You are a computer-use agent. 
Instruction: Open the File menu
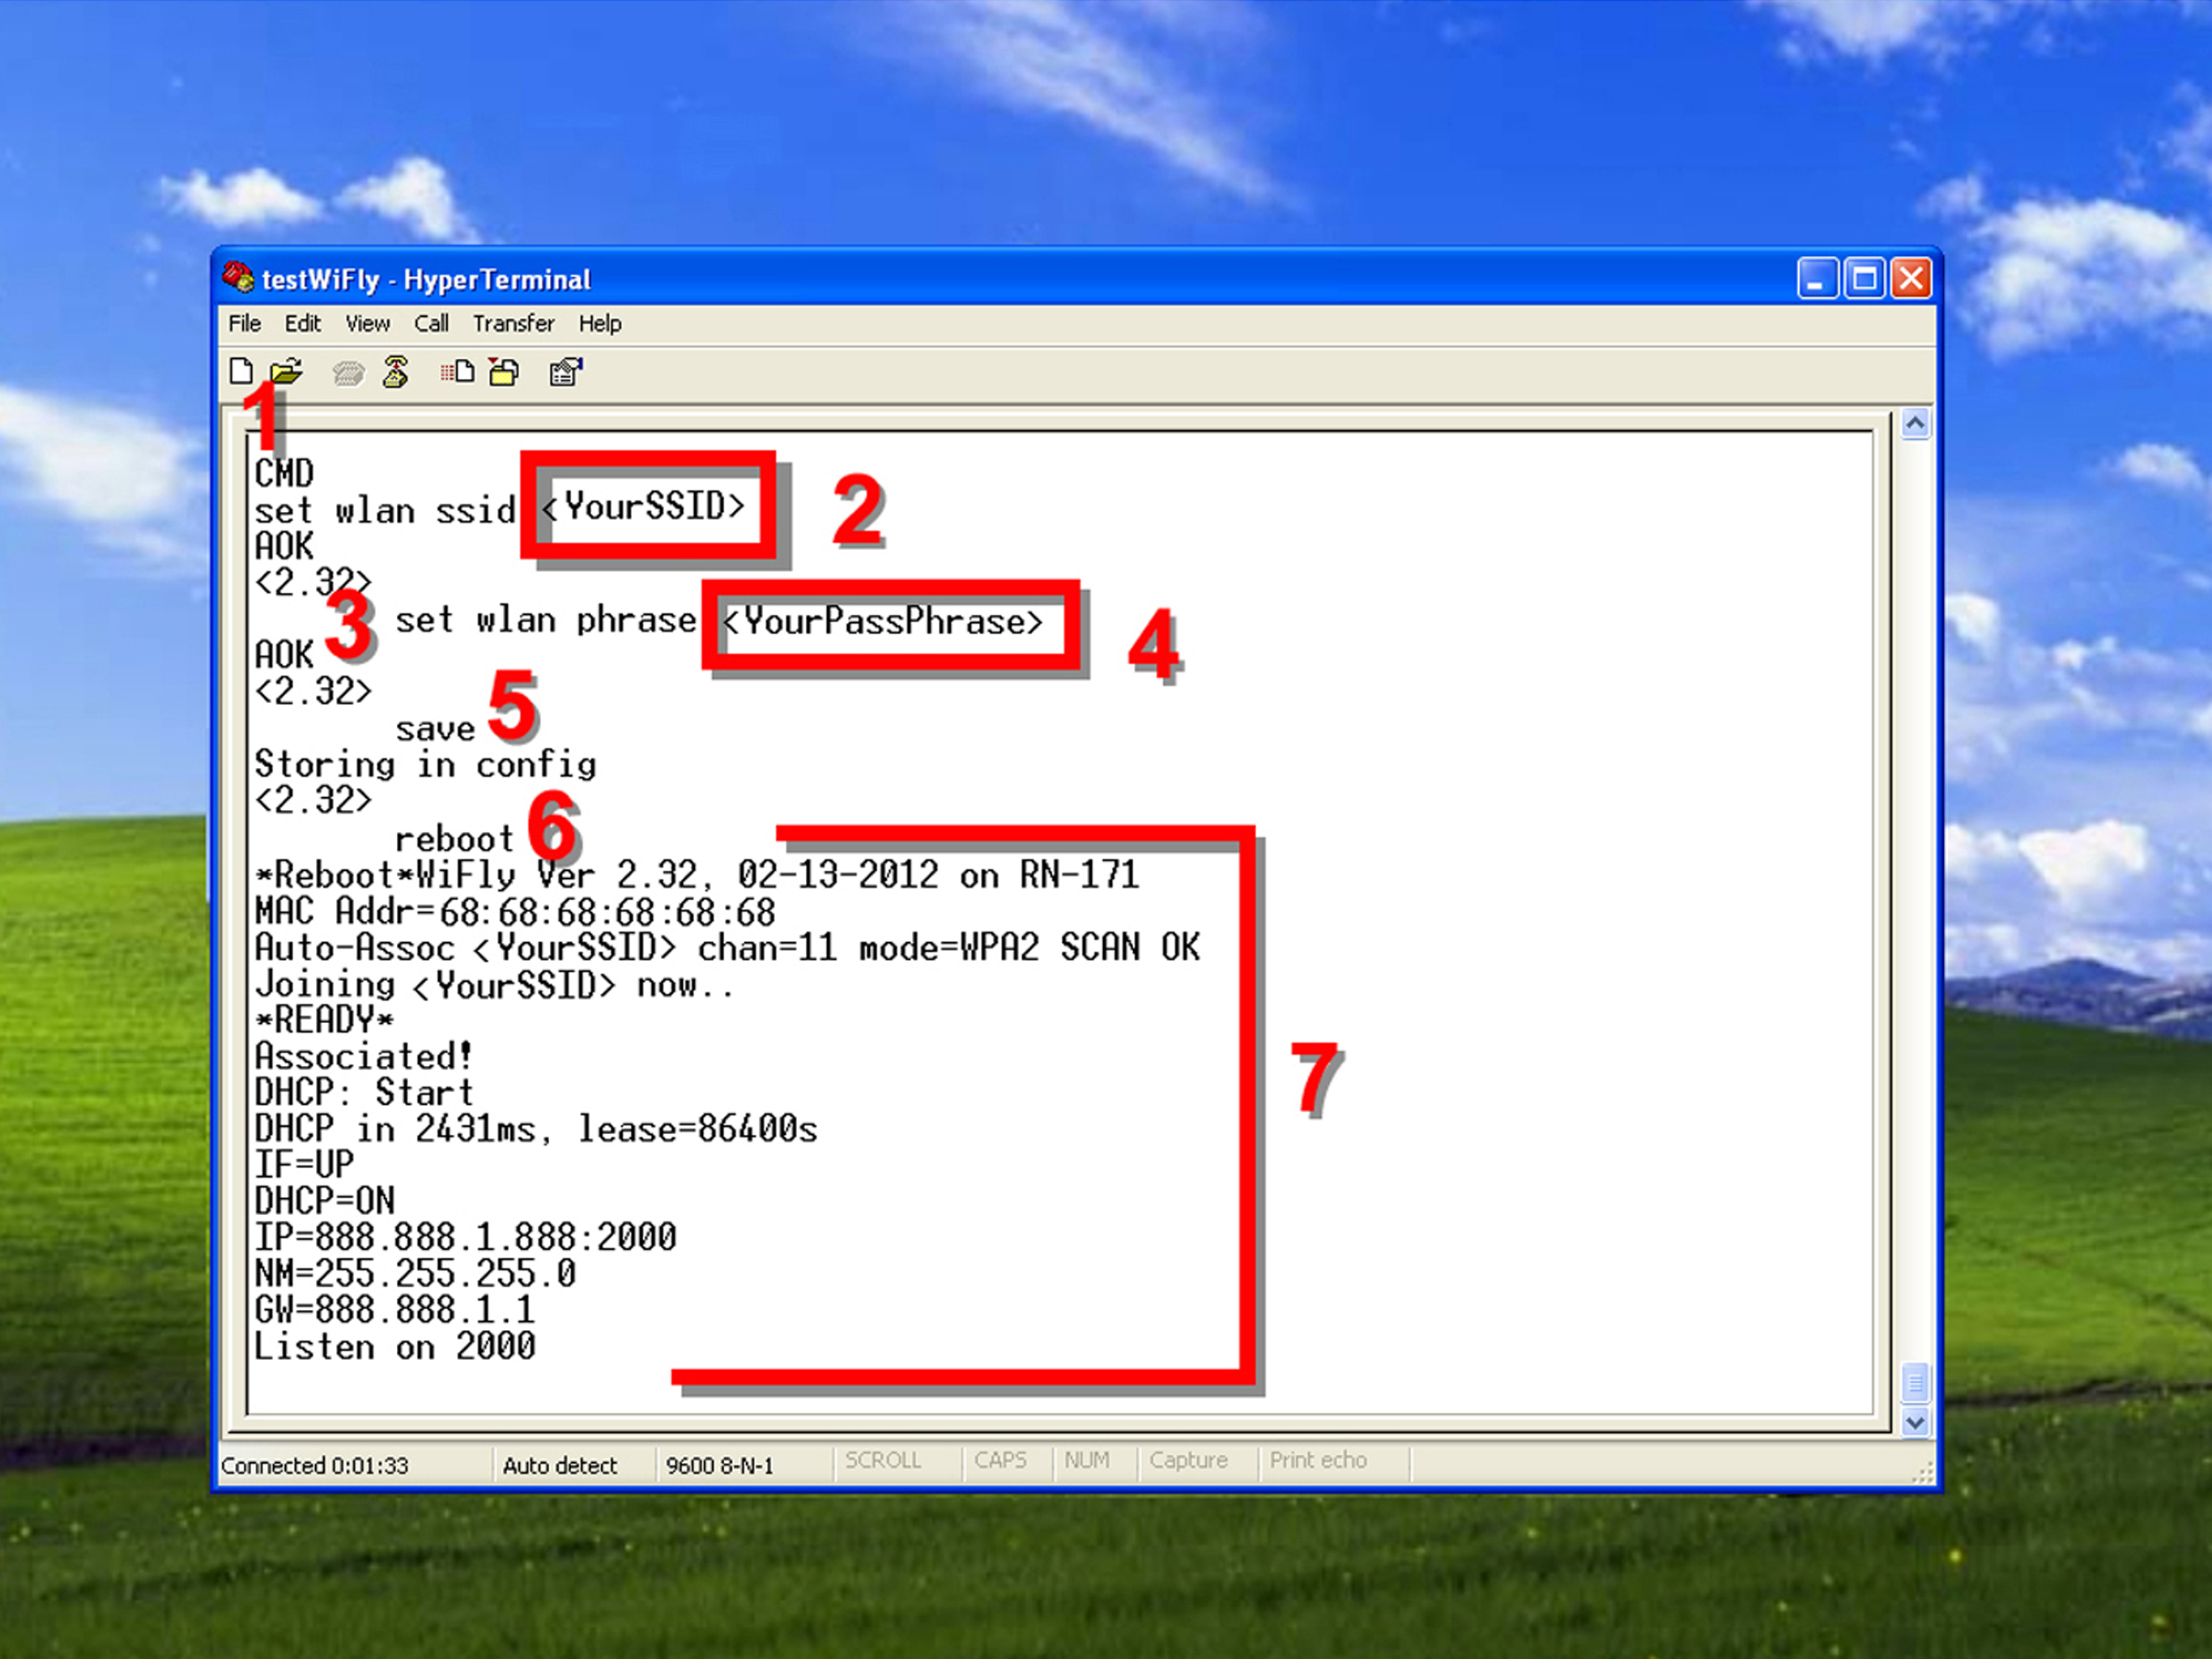(x=247, y=324)
